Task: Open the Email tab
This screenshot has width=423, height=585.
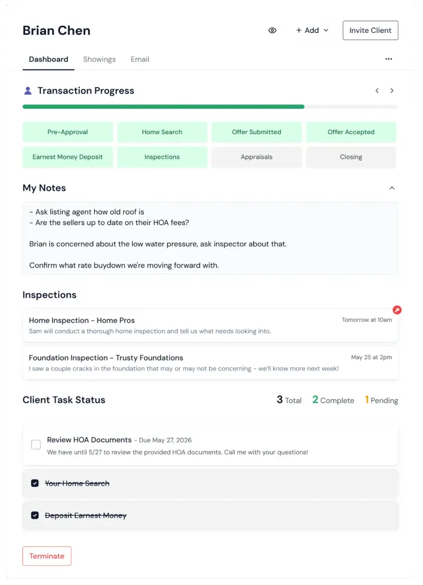Action: [140, 59]
